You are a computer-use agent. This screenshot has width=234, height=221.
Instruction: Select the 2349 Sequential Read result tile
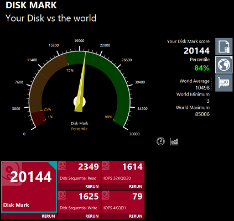coord(79,172)
